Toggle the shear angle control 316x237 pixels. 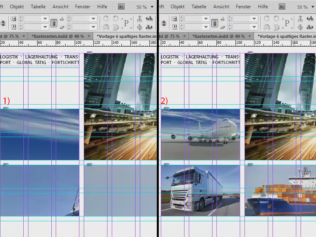pyautogui.click(x=62, y=26)
